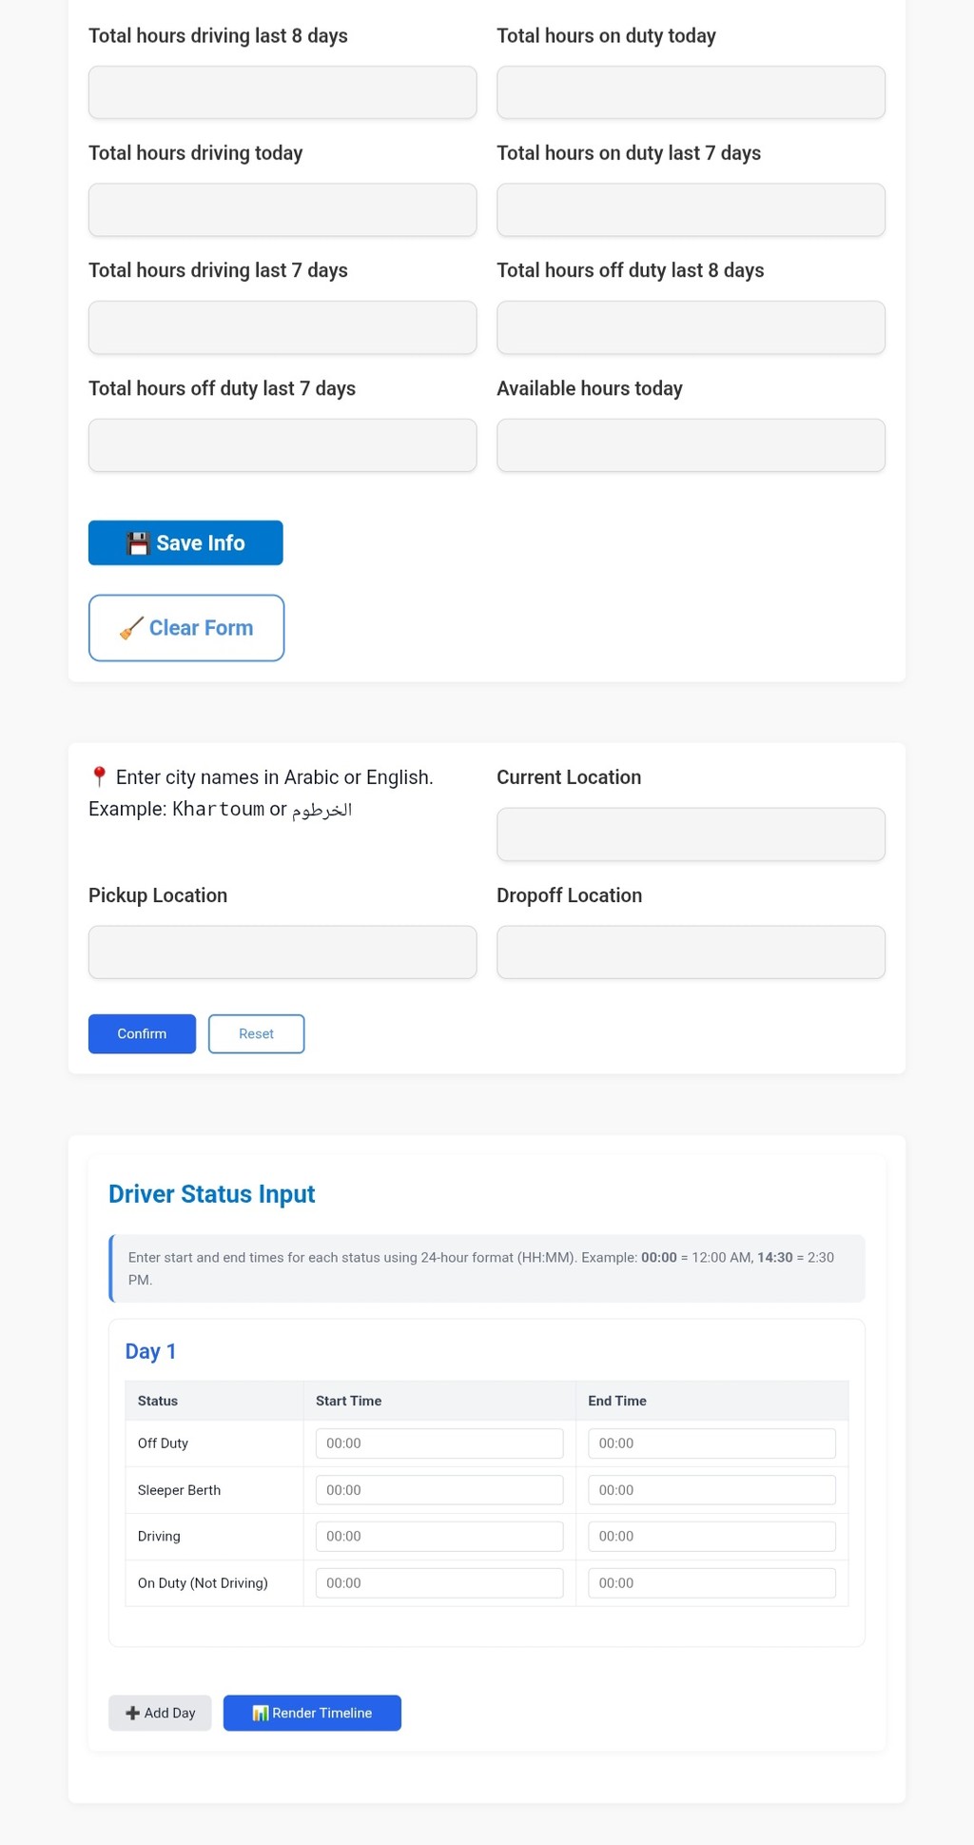Click the Sleeper Berth end time field
This screenshot has width=974, height=1845.
tap(711, 1490)
